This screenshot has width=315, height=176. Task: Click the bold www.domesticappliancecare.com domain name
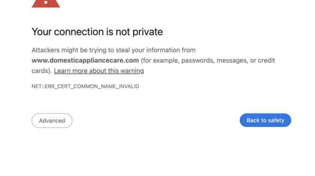point(85,60)
